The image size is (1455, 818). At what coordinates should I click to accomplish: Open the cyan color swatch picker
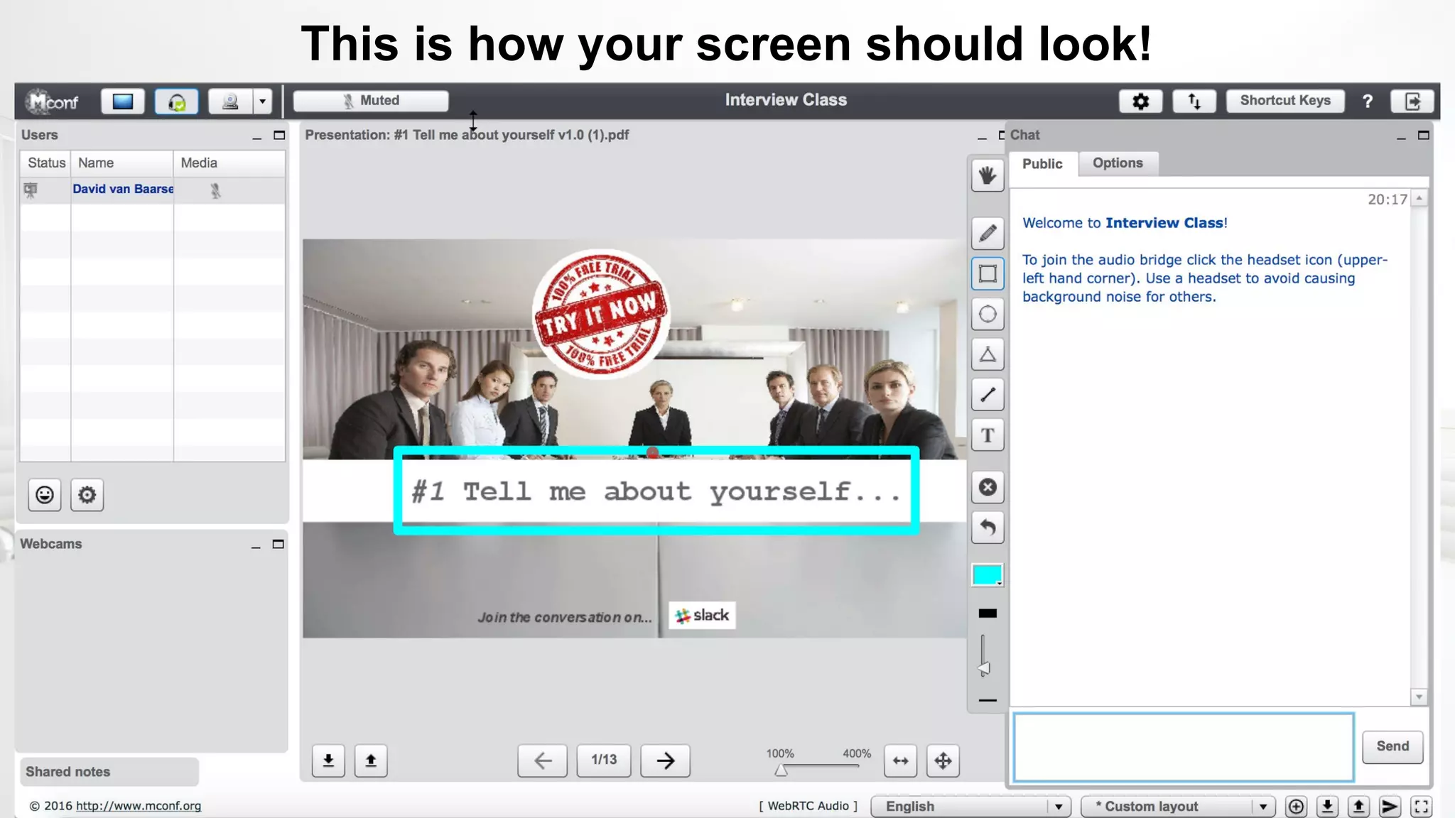(x=987, y=574)
